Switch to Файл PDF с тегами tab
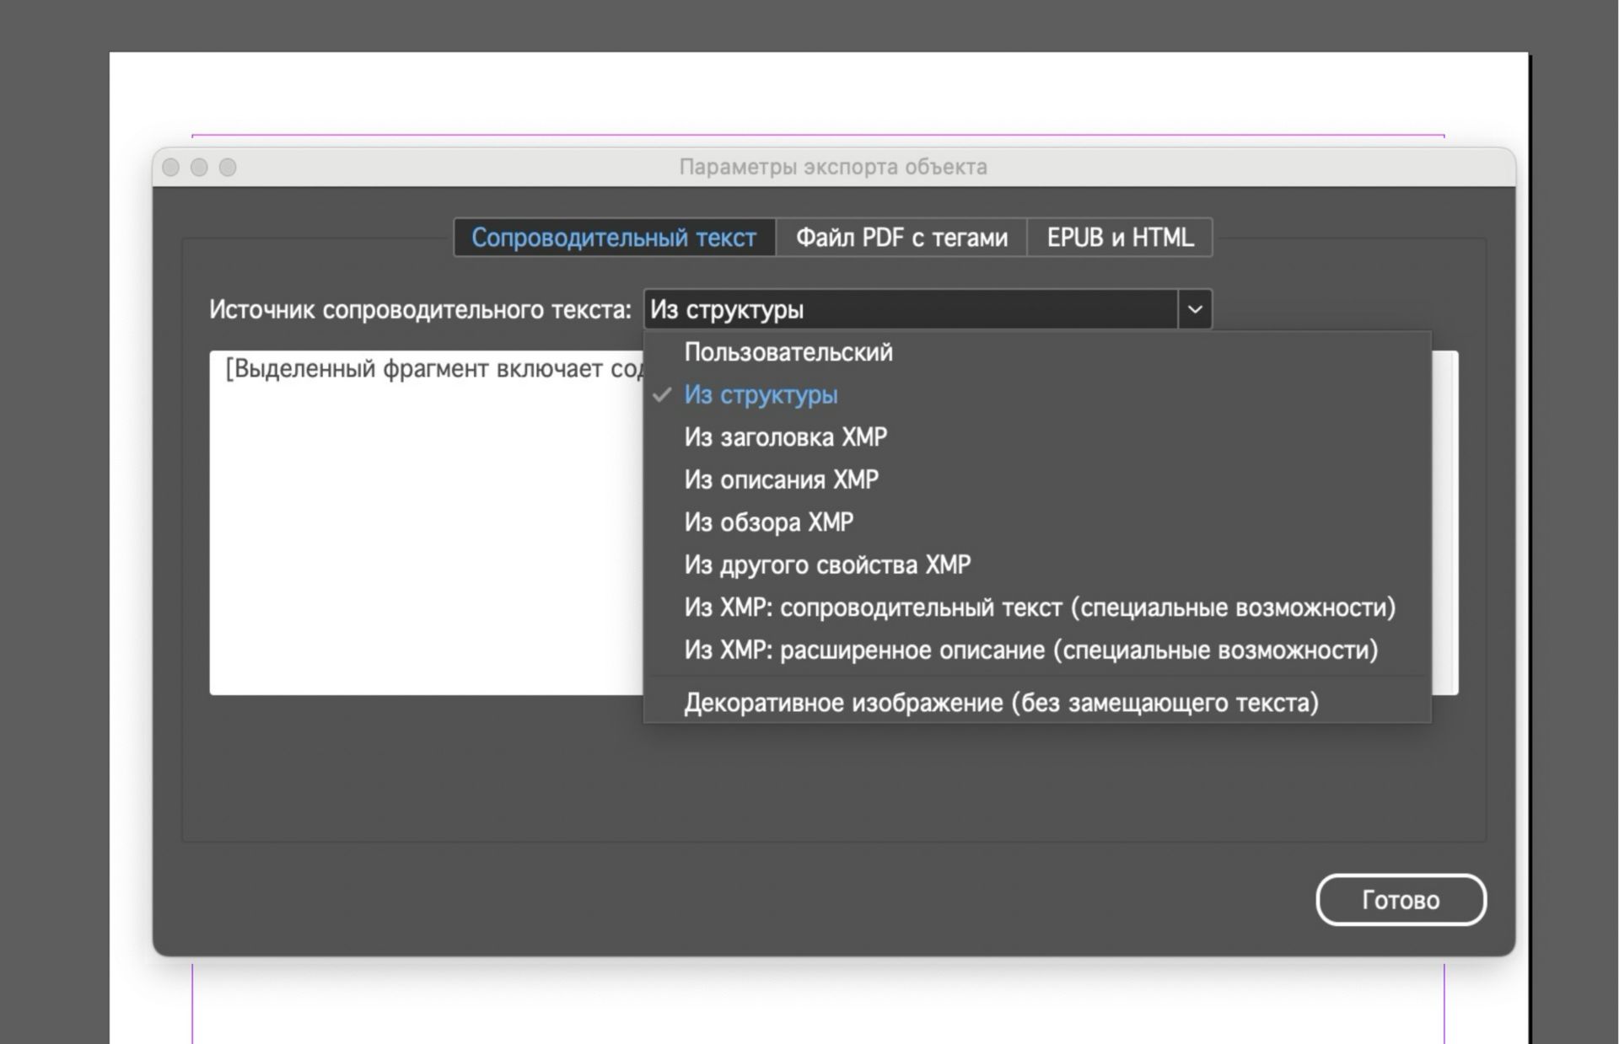The height and width of the screenshot is (1044, 1619). click(x=901, y=238)
